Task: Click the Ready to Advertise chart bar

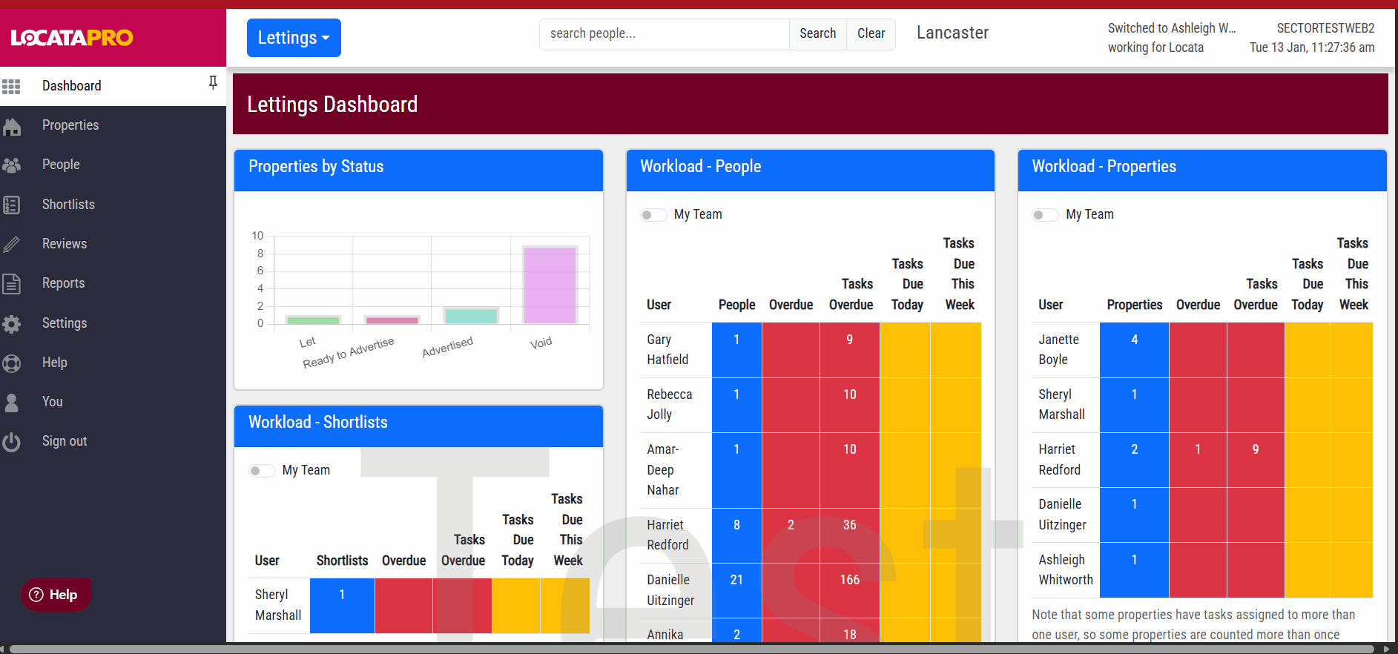Action: point(392,320)
